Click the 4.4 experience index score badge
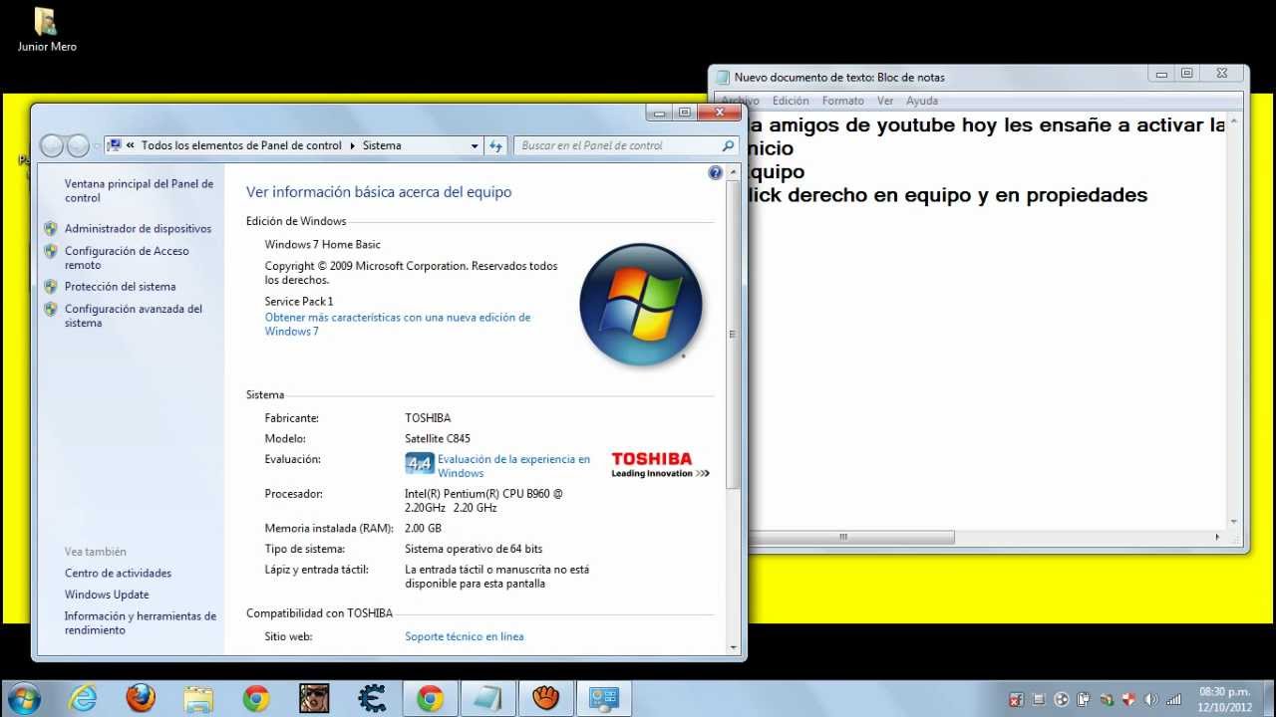This screenshot has height=717, width=1276. 420,463
